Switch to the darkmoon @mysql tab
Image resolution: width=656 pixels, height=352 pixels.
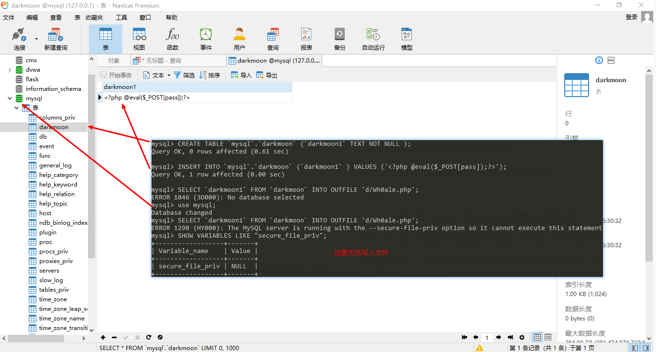pyautogui.click(x=275, y=61)
